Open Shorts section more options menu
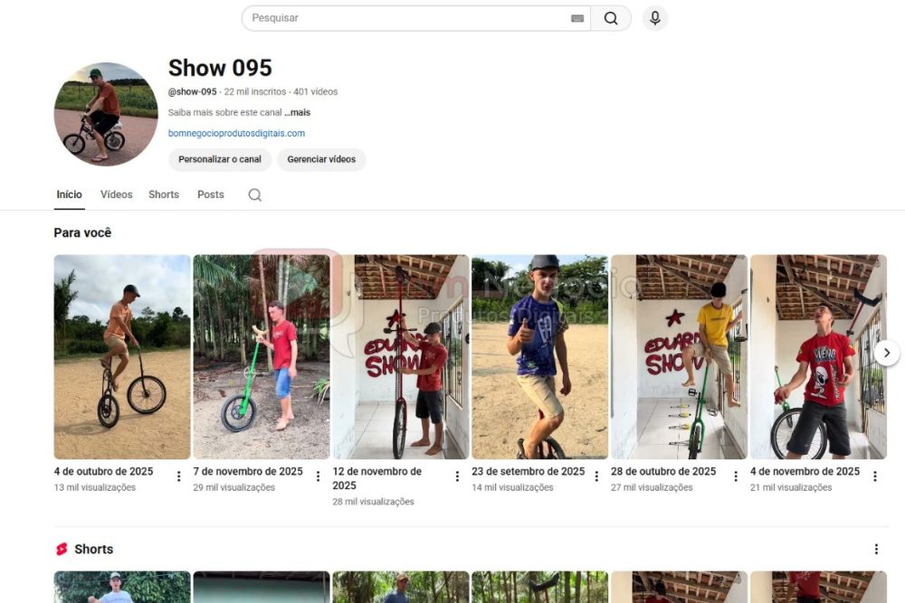The height and width of the screenshot is (603, 905). (x=875, y=549)
